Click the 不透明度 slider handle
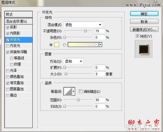The width and height of the screenshot is (163, 132). [85, 31]
